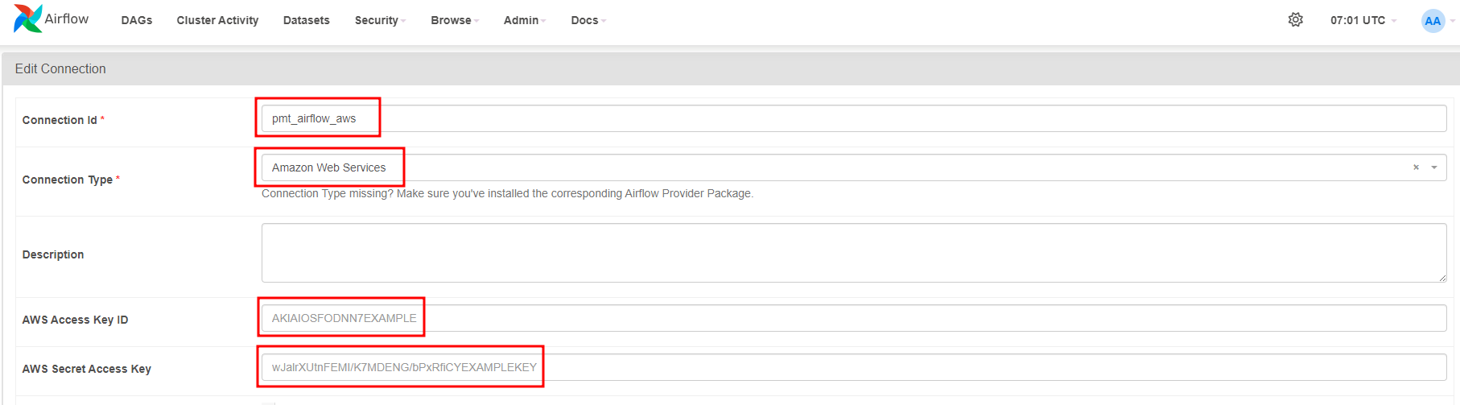Click into the Connection Id field

pyautogui.click(x=854, y=118)
